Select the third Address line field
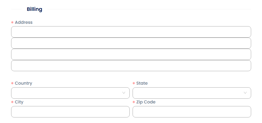This screenshot has height=123, width=262. point(131,54)
